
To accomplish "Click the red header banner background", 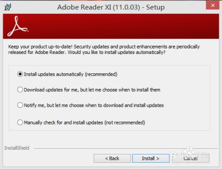I will click(123, 26).
